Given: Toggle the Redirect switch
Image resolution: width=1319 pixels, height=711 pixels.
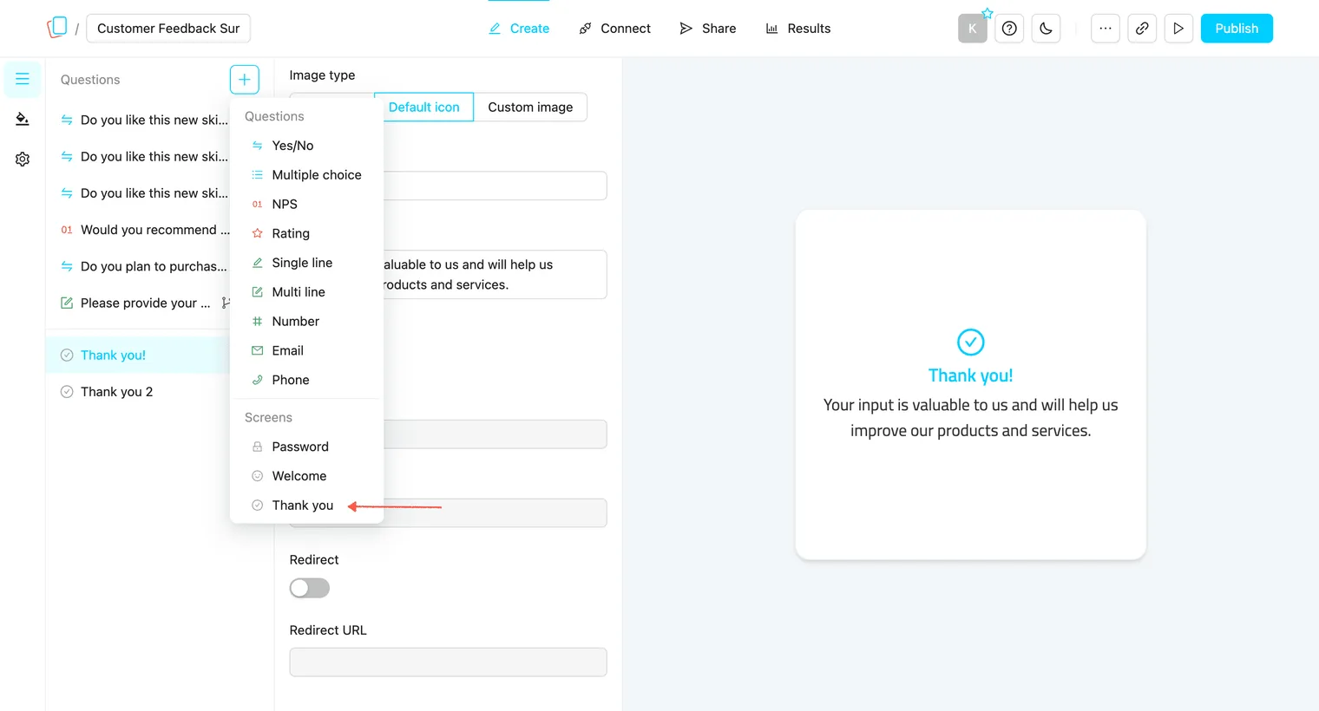Looking at the screenshot, I should pos(310,588).
